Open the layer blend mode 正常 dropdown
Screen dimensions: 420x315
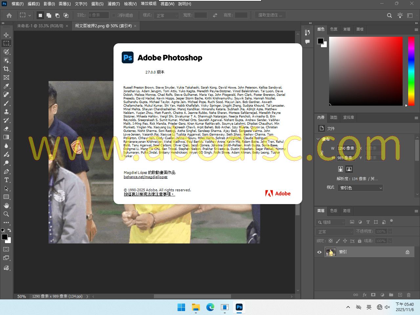pyautogui.click(x=335, y=232)
